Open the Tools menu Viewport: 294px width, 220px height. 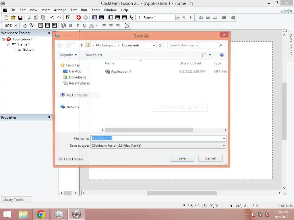coord(95,10)
